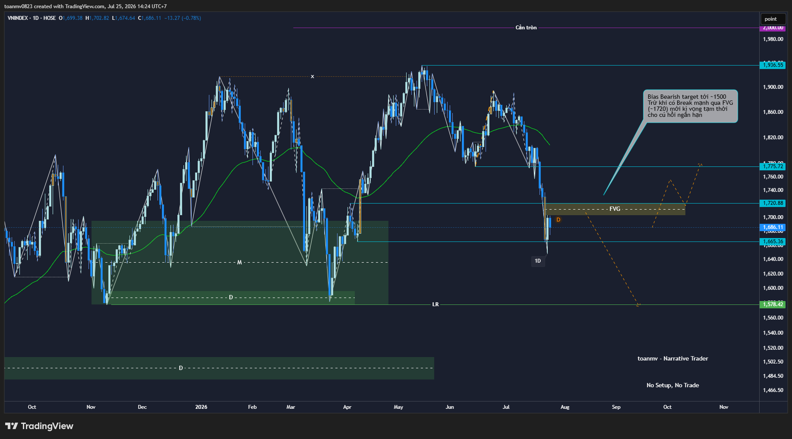Click the 1,720.88 price label

tap(773, 203)
